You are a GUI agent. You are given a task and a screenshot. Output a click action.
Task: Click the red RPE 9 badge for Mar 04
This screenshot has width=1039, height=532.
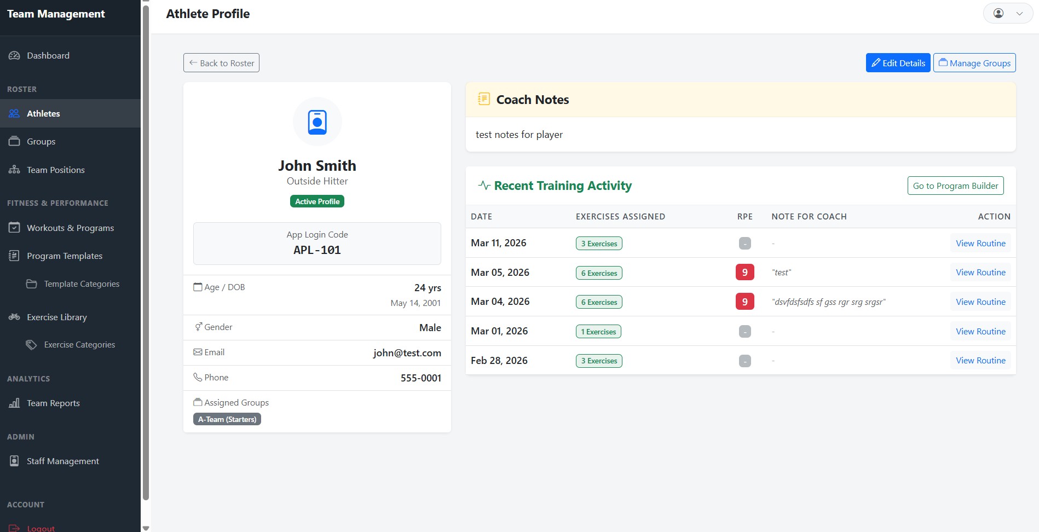[744, 302]
